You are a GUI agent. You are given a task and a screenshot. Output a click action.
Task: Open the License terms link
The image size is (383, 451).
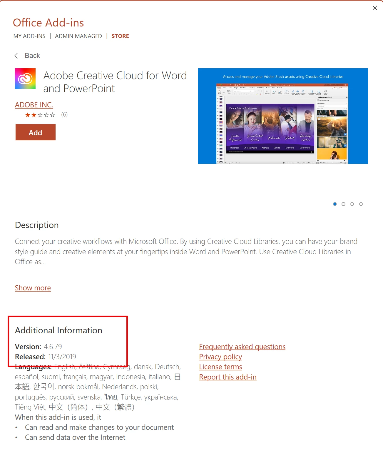220,367
